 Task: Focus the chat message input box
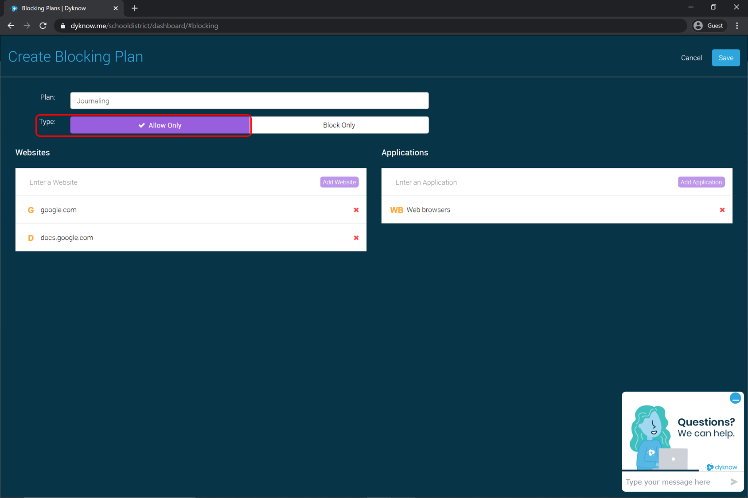[674, 482]
